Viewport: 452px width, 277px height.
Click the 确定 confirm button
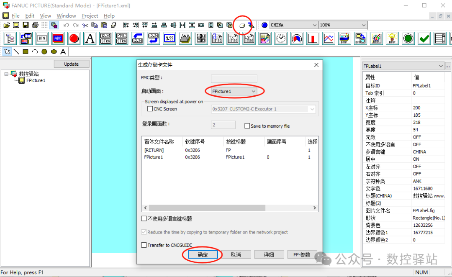(x=203, y=255)
